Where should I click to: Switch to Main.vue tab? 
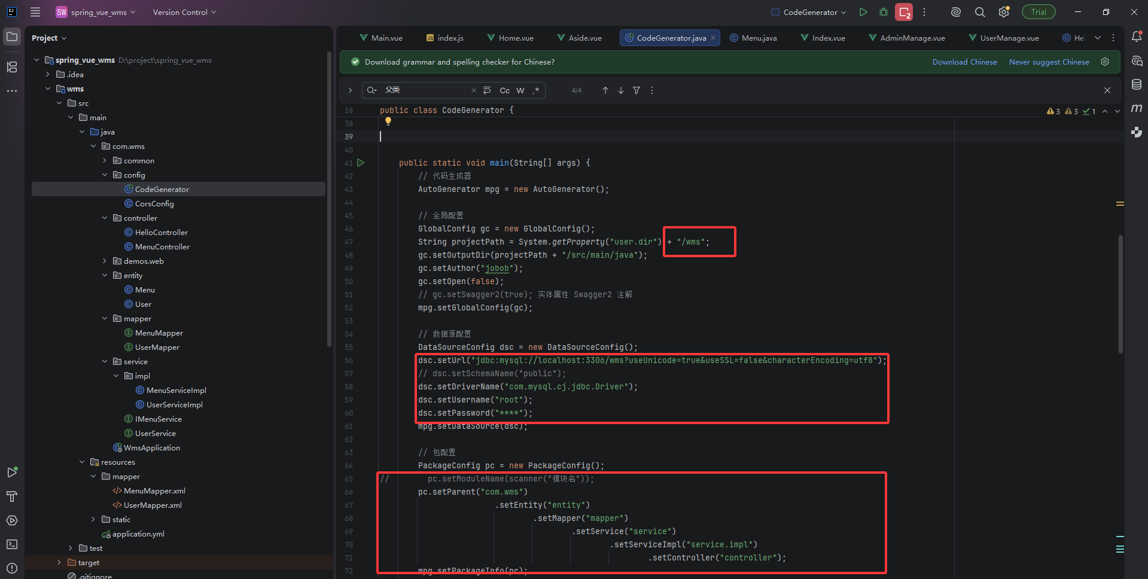pyautogui.click(x=381, y=38)
